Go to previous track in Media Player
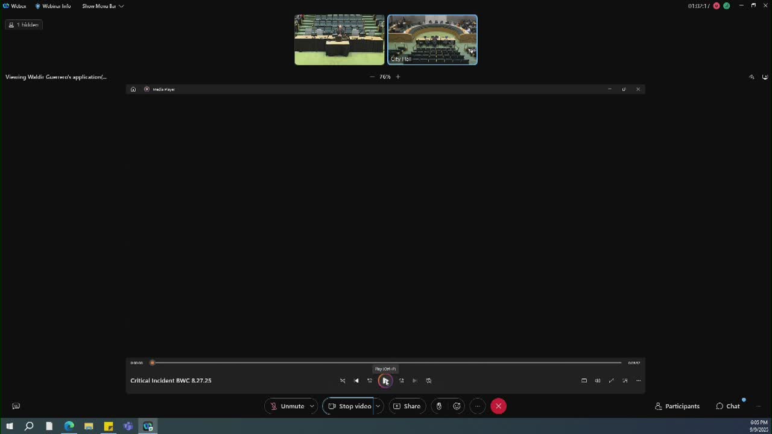The width and height of the screenshot is (772, 434). click(x=356, y=380)
